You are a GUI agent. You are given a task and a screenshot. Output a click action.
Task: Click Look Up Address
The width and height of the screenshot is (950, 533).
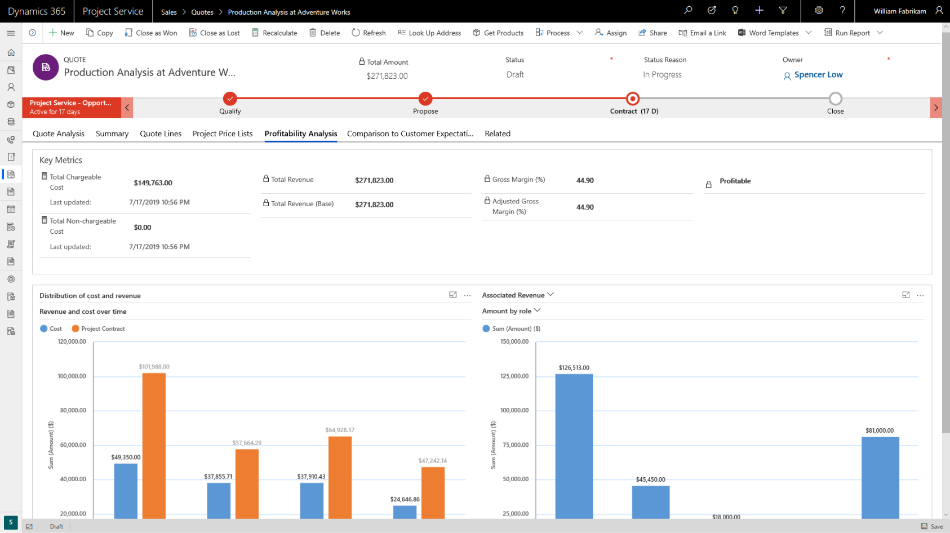click(x=429, y=33)
